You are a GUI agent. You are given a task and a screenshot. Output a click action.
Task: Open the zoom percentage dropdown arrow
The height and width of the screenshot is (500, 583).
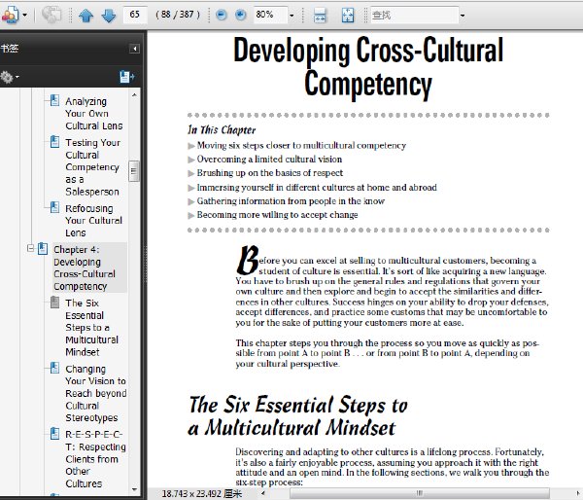[x=291, y=16]
